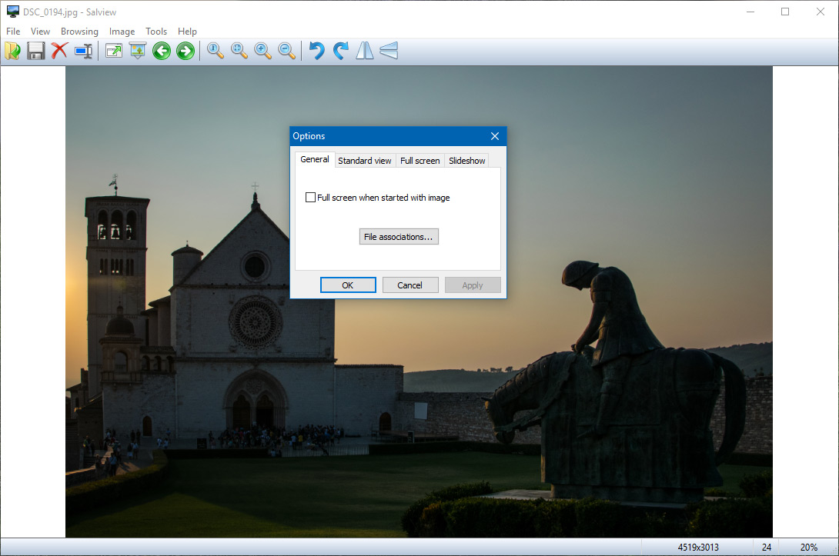
Task: Rotate image right with blue clockwise arrow
Action: pyautogui.click(x=340, y=52)
